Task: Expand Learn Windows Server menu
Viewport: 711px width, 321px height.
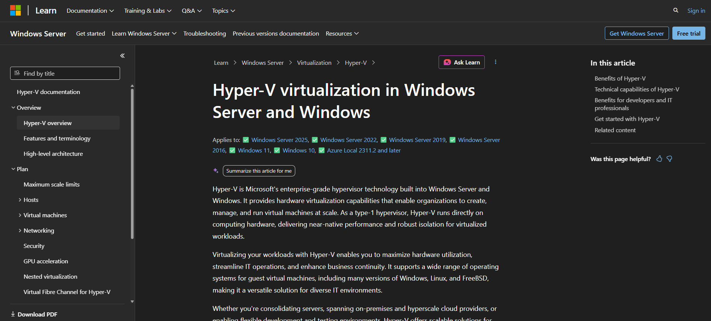Action: point(144,33)
